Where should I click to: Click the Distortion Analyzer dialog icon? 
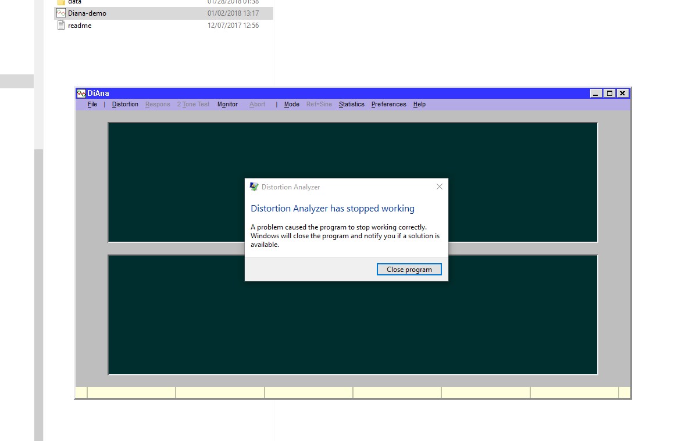point(254,187)
